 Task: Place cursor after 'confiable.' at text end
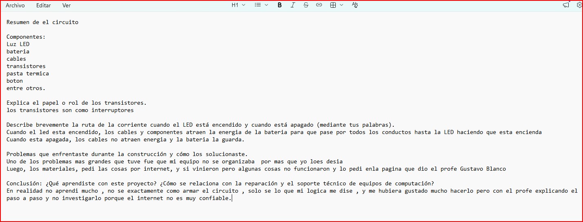point(232,198)
